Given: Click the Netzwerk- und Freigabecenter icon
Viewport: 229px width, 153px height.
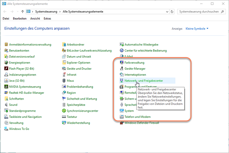Looking at the screenshot, I should 122,81.
